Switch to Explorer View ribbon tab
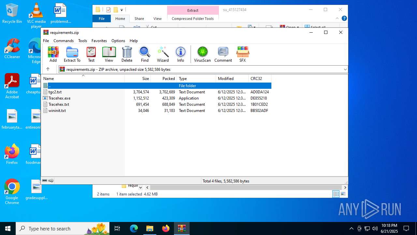The height and width of the screenshot is (235, 417). [157, 19]
